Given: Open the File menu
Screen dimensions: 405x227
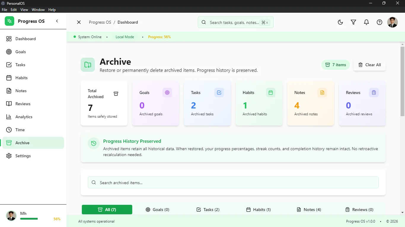Looking at the screenshot, I should (x=4, y=10).
